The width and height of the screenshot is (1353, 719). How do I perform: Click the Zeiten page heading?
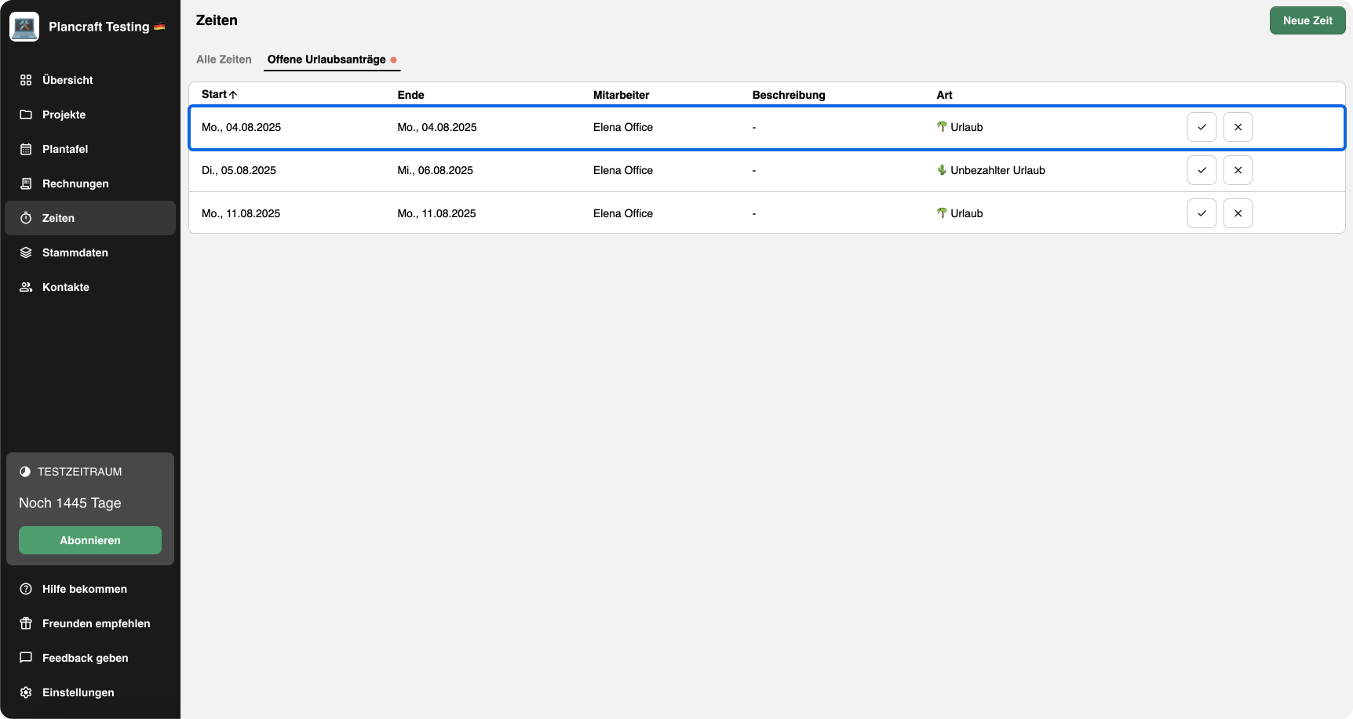pos(217,20)
